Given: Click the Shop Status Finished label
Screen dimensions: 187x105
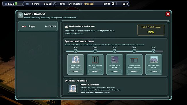Looking at the screenshot, I should (x=81, y=4).
